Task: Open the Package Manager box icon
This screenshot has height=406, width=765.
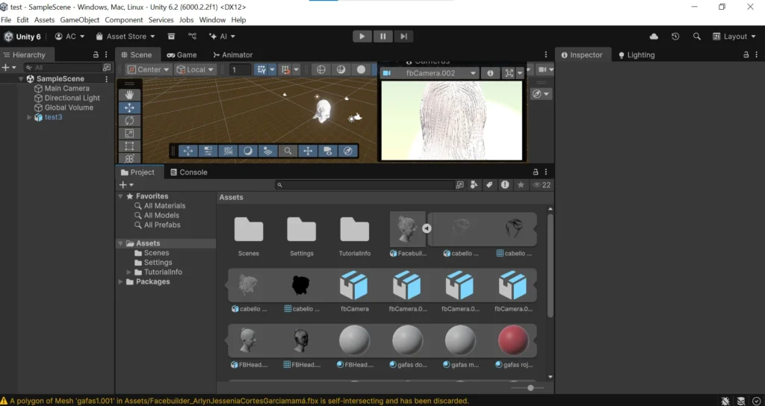Action: 171,37
